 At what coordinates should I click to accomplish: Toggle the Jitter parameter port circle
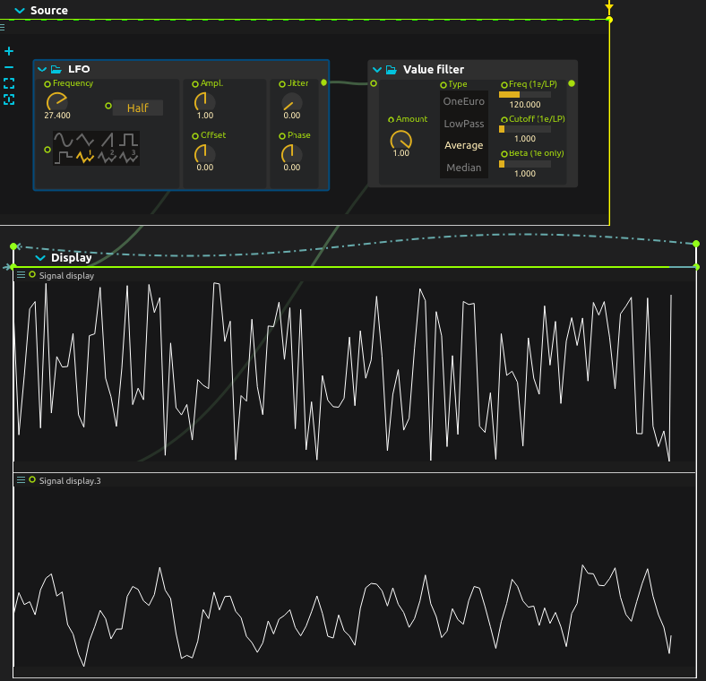[x=281, y=83]
